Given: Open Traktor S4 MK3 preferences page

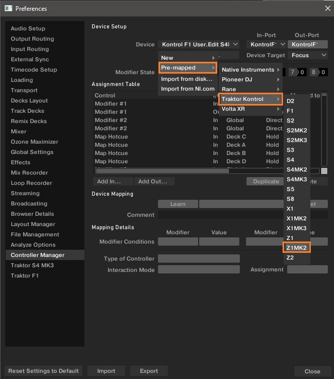Looking at the screenshot, I should coord(45,265).
